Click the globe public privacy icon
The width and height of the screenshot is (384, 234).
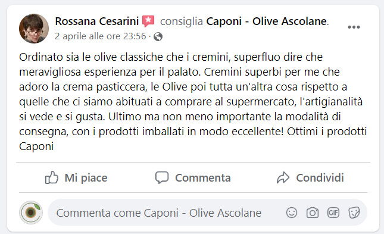click(158, 36)
